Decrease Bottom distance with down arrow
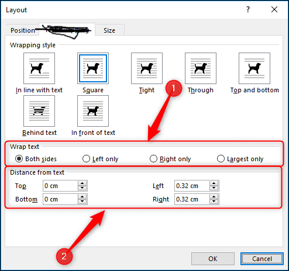The height and width of the screenshot is (271, 289). 82,201
